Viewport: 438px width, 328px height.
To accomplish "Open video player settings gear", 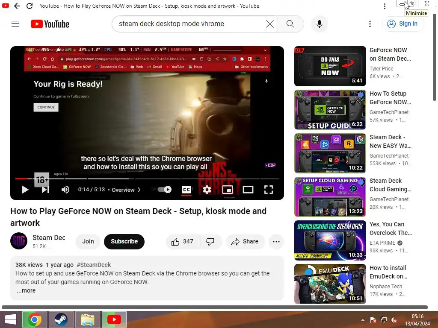I will coord(207,190).
